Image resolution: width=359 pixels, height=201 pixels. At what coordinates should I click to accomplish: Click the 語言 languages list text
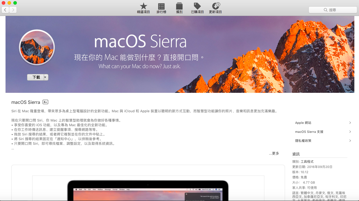click(x=319, y=197)
